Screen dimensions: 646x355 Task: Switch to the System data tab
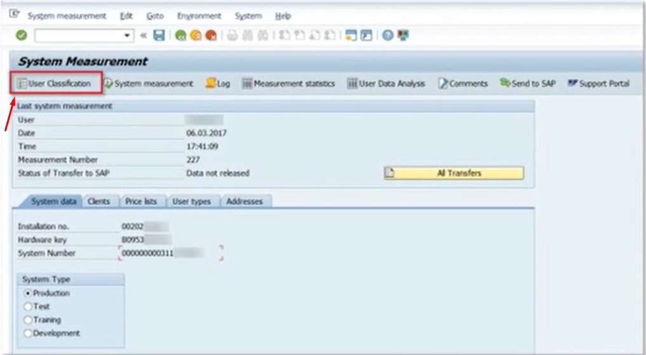click(53, 202)
